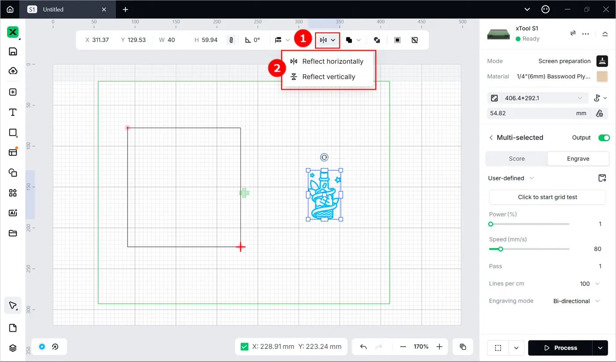Open the User-defined presets dropdown
The height and width of the screenshot is (362, 616).
click(x=511, y=178)
